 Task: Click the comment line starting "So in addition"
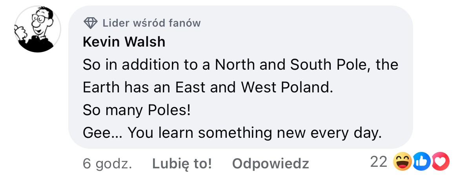point(240,65)
